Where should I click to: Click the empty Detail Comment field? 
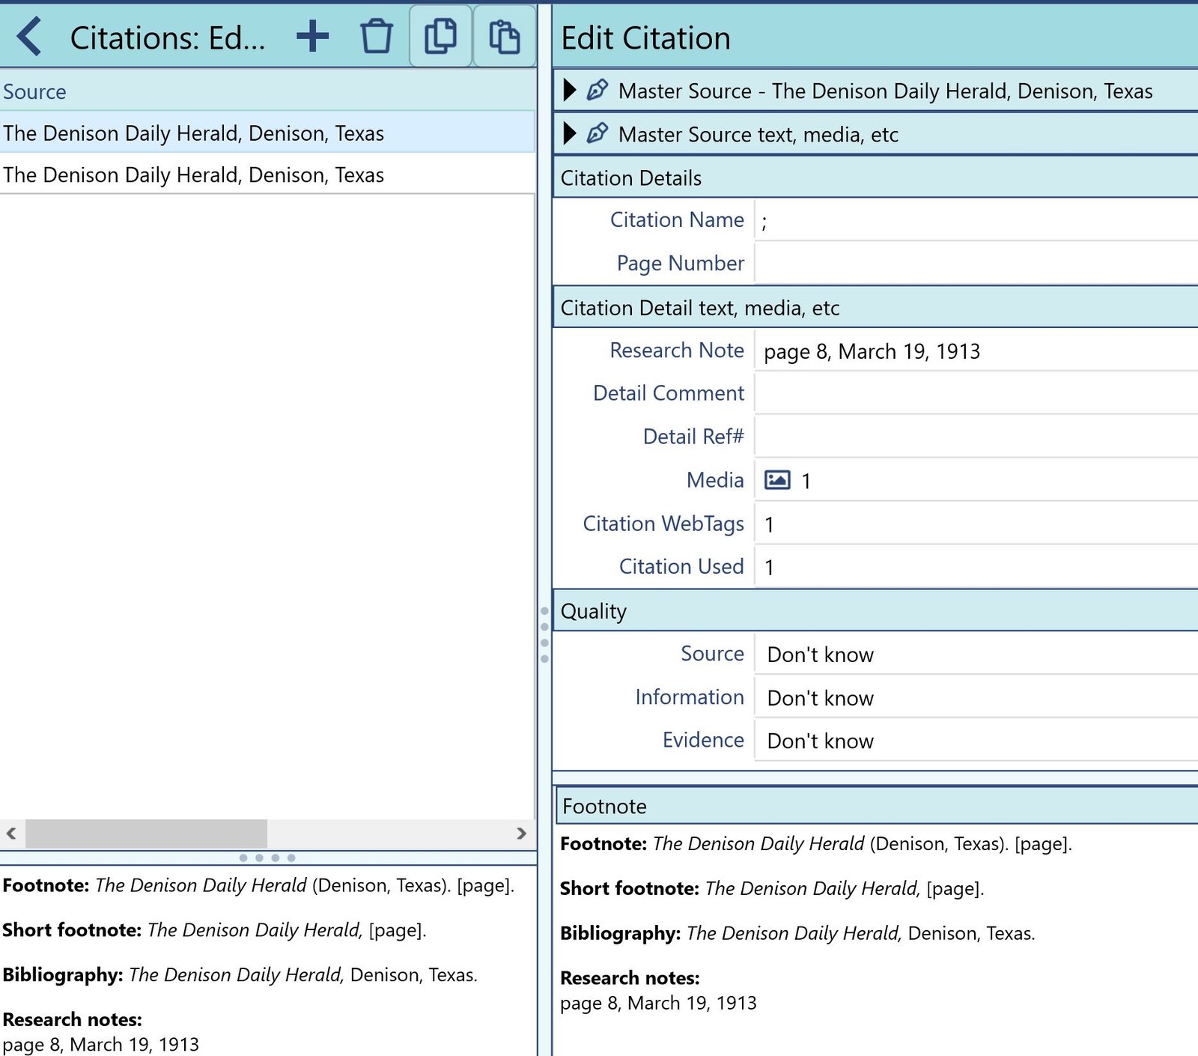pos(976,393)
